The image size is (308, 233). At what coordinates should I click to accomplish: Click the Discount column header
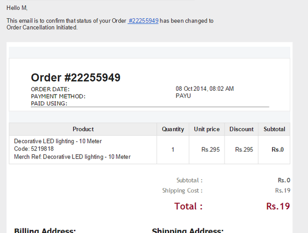[242, 129]
